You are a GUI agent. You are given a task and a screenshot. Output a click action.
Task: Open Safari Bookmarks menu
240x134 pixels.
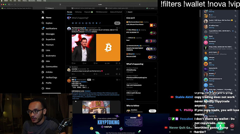pos(32,1)
